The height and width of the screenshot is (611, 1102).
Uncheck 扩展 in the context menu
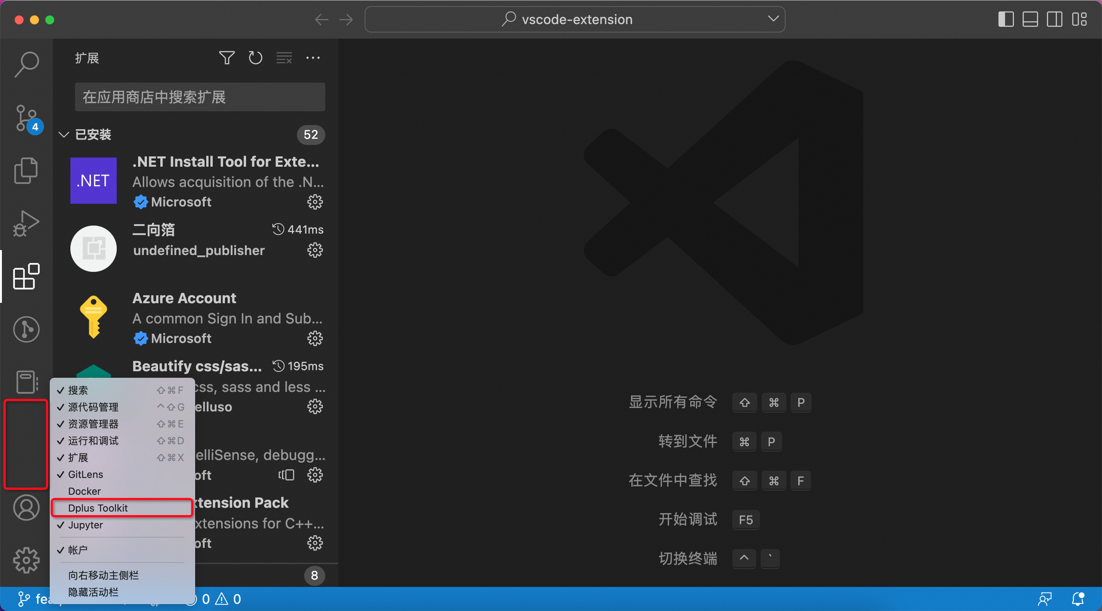click(122, 458)
